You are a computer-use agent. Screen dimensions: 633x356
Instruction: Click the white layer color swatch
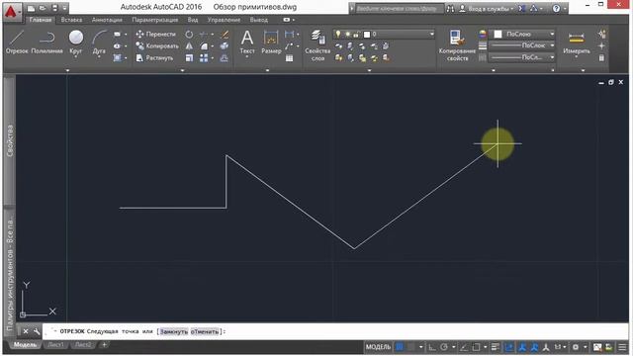(x=367, y=35)
